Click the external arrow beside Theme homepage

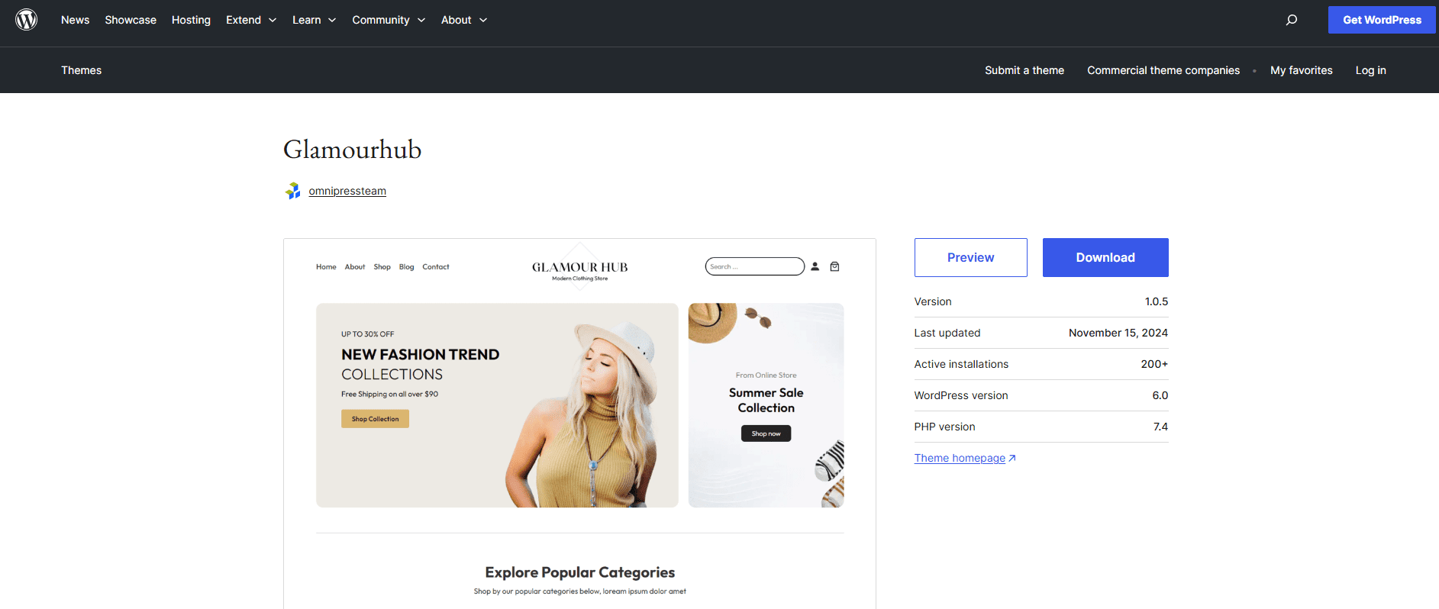tap(1012, 459)
